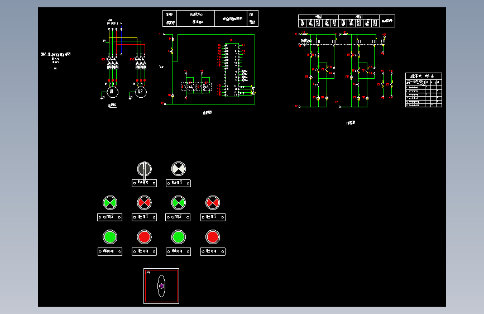This screenshot has height=314, width=484.
Task: Select the M1 motor symbol
Action: pyautogui.click(x=112, y=92)
